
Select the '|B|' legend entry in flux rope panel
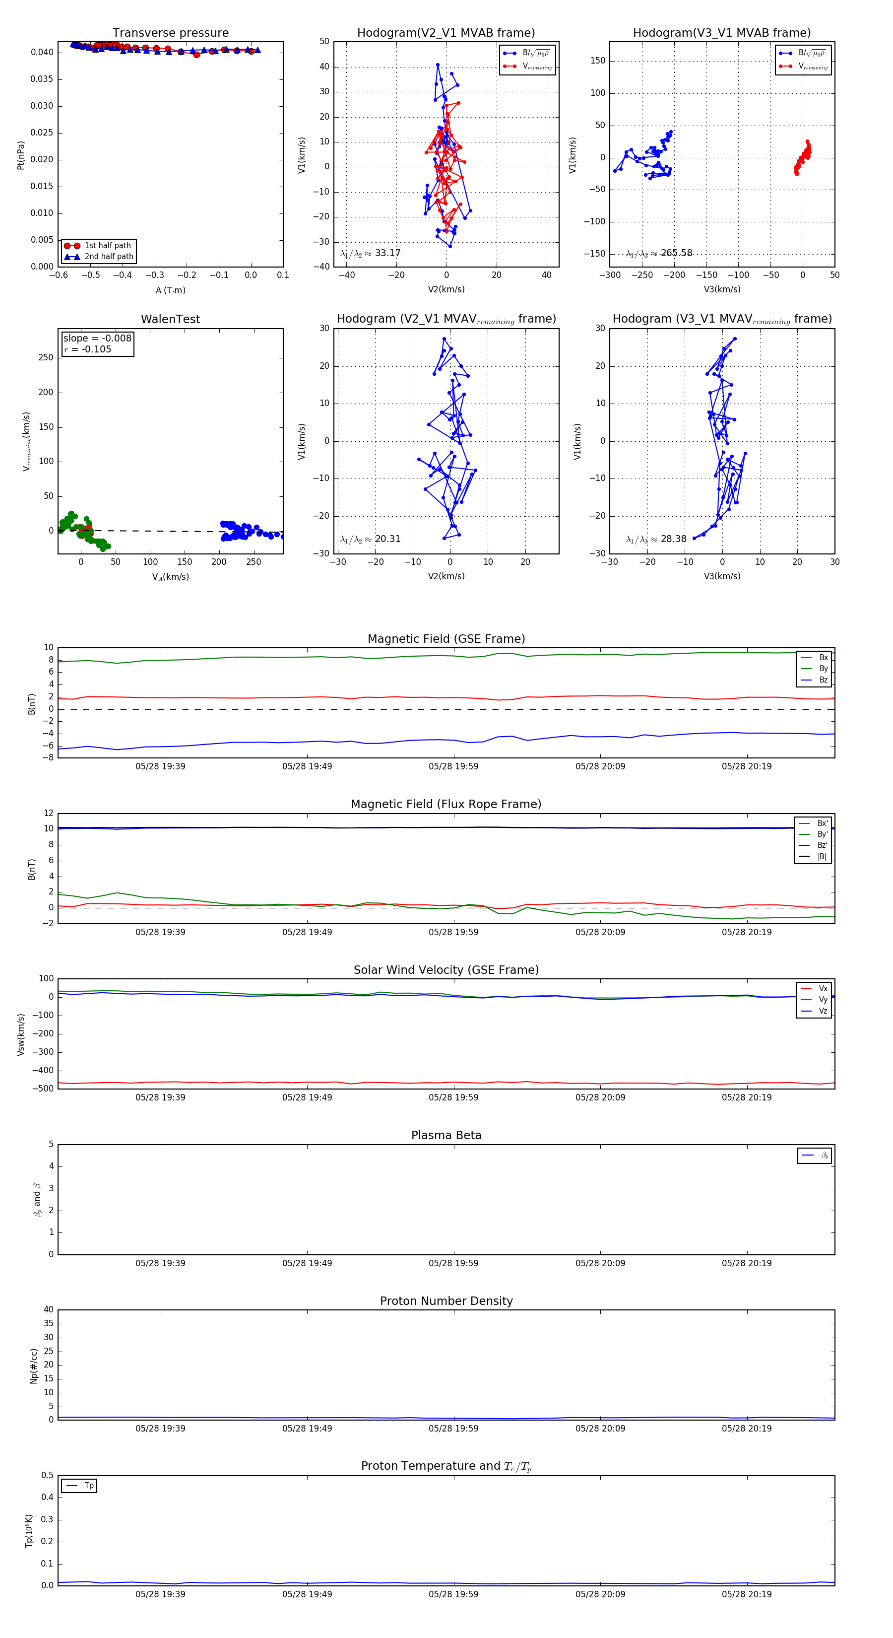tap(813, 857)
